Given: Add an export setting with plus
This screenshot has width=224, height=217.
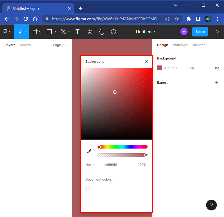Looking at the screenshot, I should pyautogui.click(x=217, y=82).
